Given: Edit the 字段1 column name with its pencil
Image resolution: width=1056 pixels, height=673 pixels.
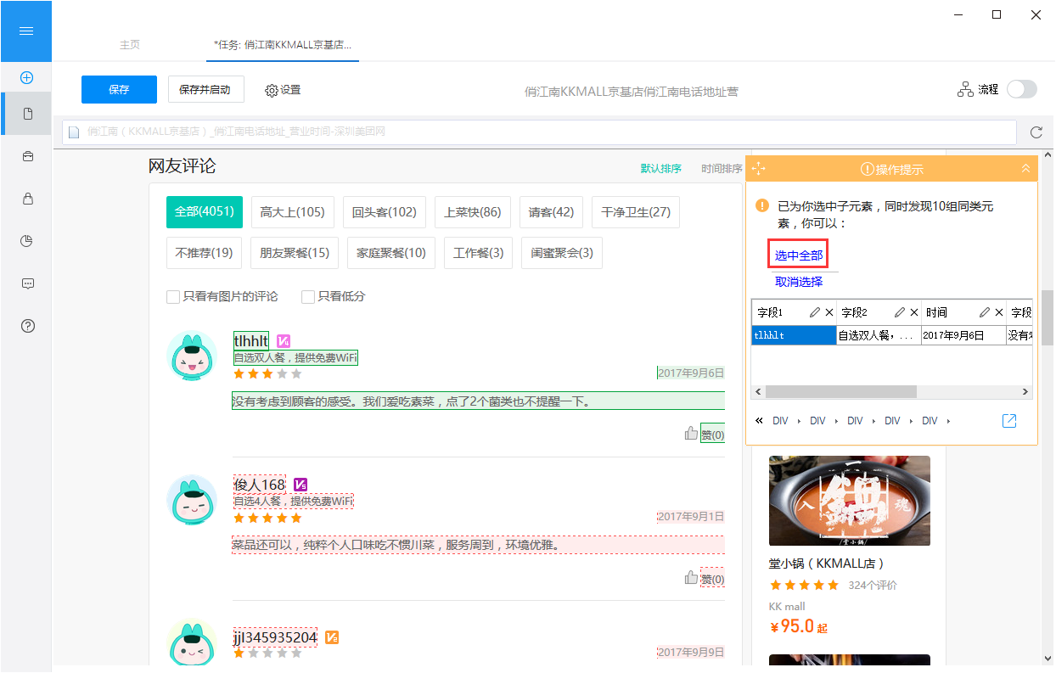Looking at the screenshot, I should click(815, 312).
